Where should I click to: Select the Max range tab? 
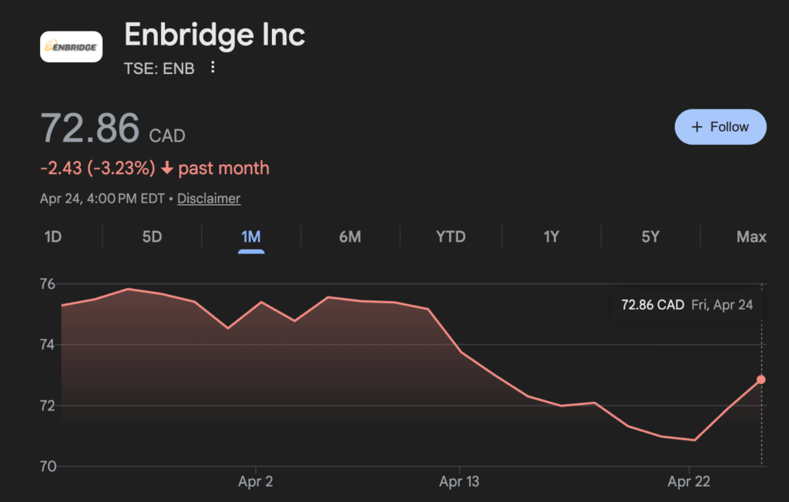click(751, 237)
